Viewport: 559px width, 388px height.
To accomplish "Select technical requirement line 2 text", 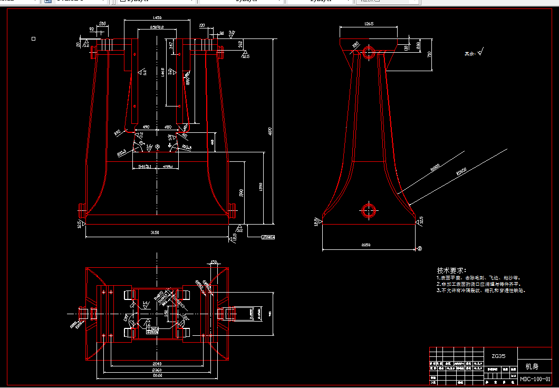I will pyautogui.click(x=478, y=284).
